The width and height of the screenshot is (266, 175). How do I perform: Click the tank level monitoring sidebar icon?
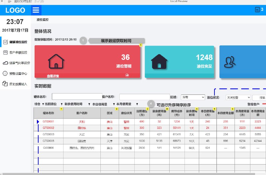pos(5,42)
